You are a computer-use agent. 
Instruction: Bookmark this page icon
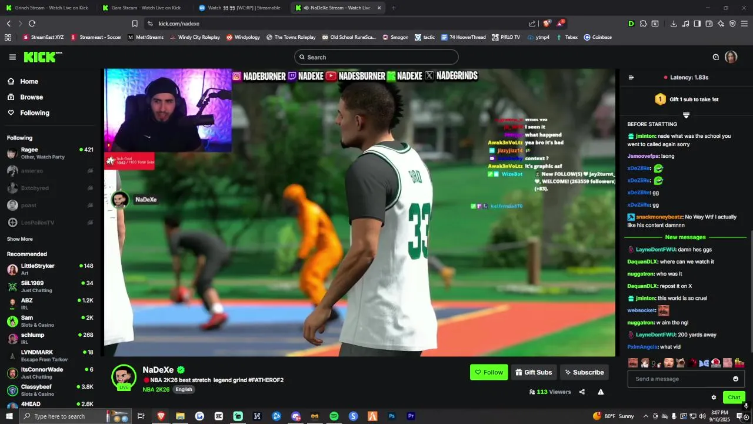click(x=135, y=24)
